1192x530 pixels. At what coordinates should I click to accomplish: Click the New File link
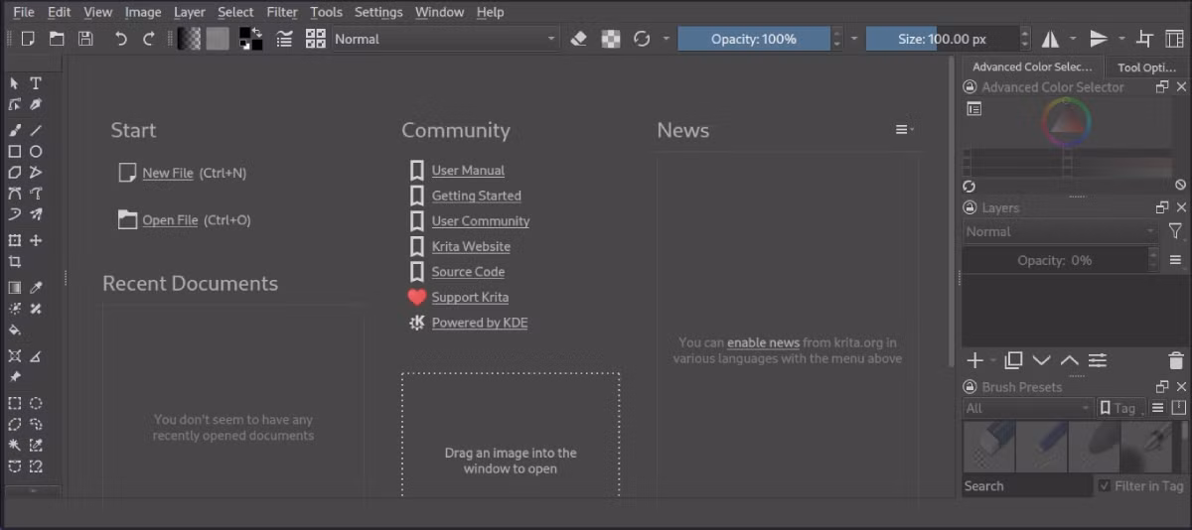(168, 173)
